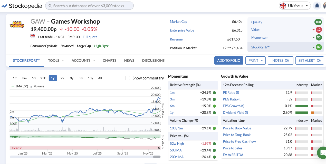
Task: Click the green dot for 10d / 3m volume
Action: click(x=214, y=128)
